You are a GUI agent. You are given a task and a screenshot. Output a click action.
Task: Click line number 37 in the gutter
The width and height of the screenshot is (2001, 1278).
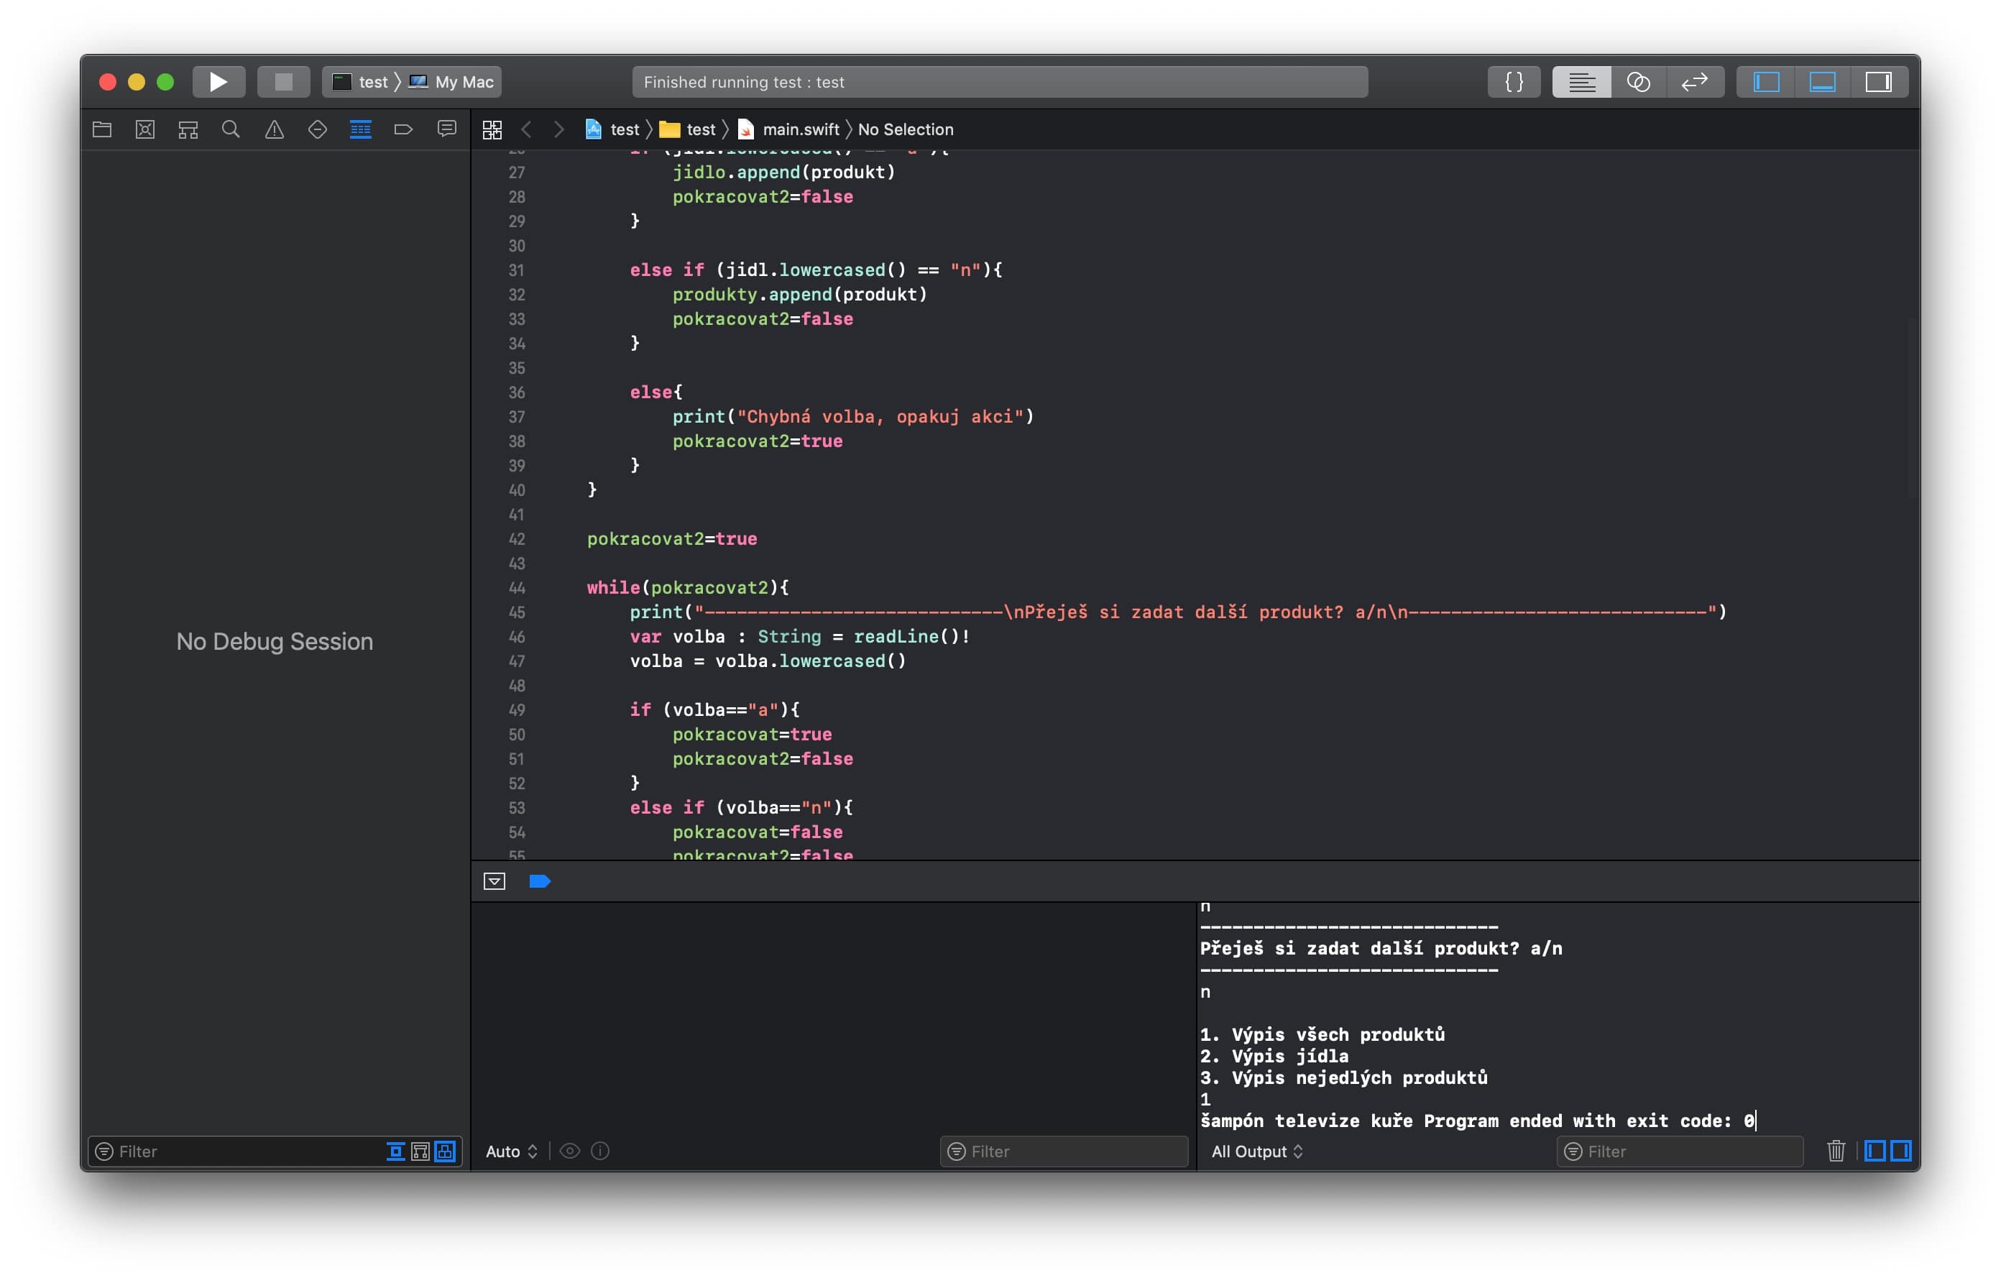point(517,416)
